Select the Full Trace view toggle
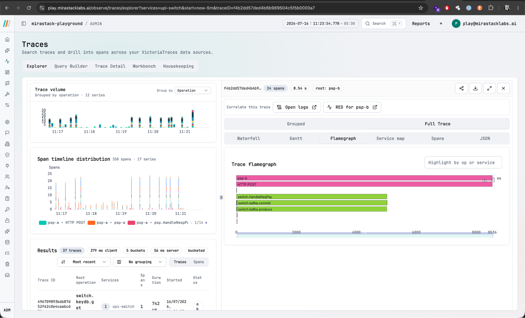The image size is (525, 318). pyautogui.click(x=438, y=124)
